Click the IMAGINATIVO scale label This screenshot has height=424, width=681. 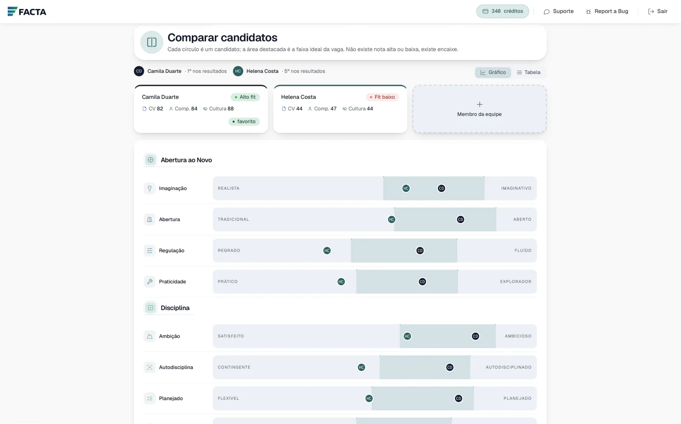[x=516, y=188]
